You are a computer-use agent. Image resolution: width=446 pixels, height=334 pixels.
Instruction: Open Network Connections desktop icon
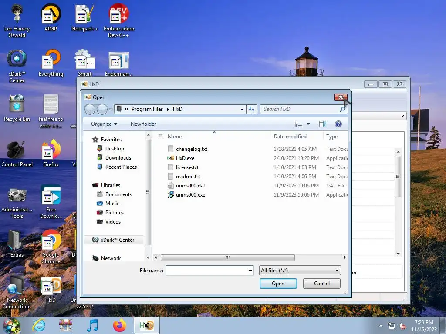[x=17, y=293]
